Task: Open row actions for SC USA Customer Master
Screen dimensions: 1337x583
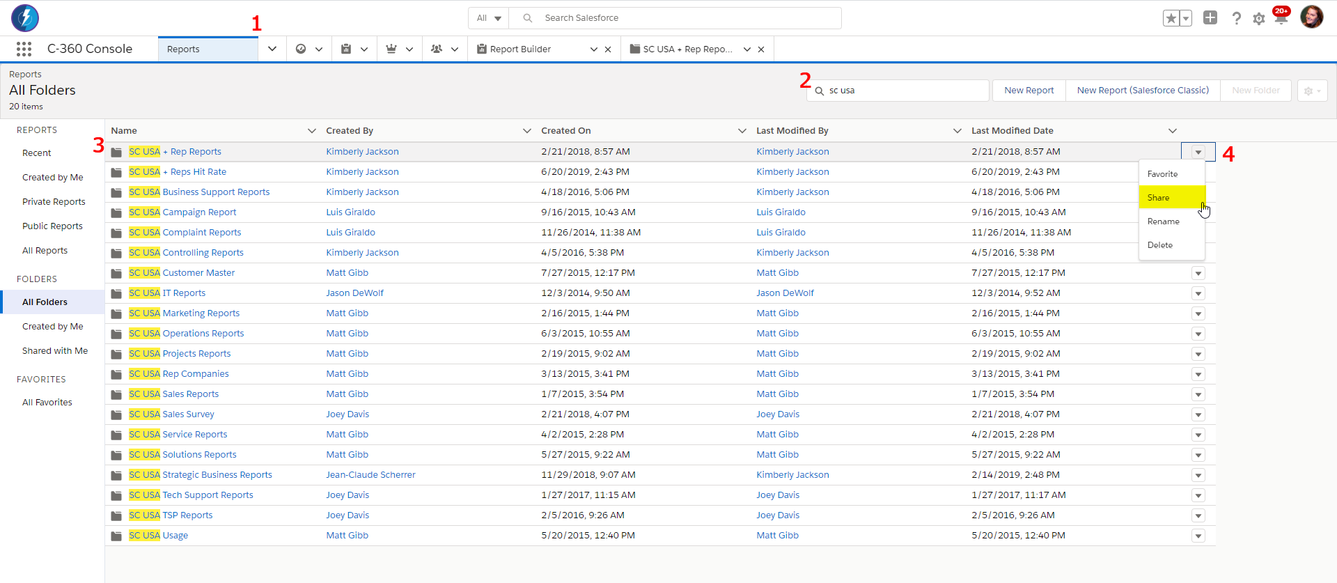Action: (1198, 273)
